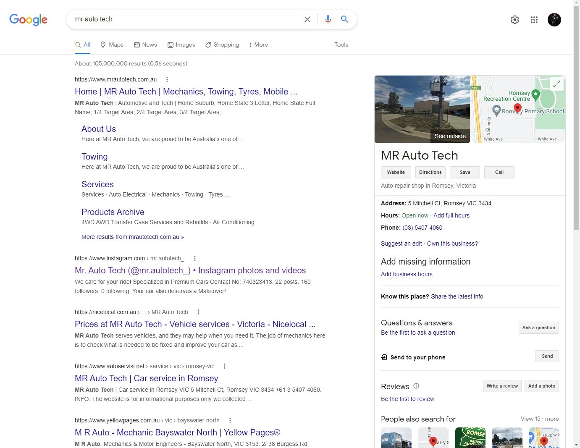The image size is (580, 448).
Task: Start voice search with microphone icon
Action: [328, 19]
